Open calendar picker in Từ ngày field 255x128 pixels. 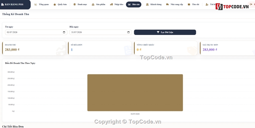[x=64, y=32]
